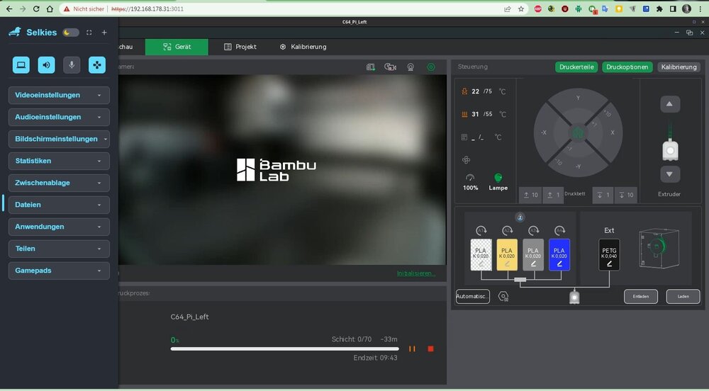Image resolution: width=709 pixels, height=391 pixels.
Task: Select blue PLA filament slot
Action: click(x=559, y=255)
